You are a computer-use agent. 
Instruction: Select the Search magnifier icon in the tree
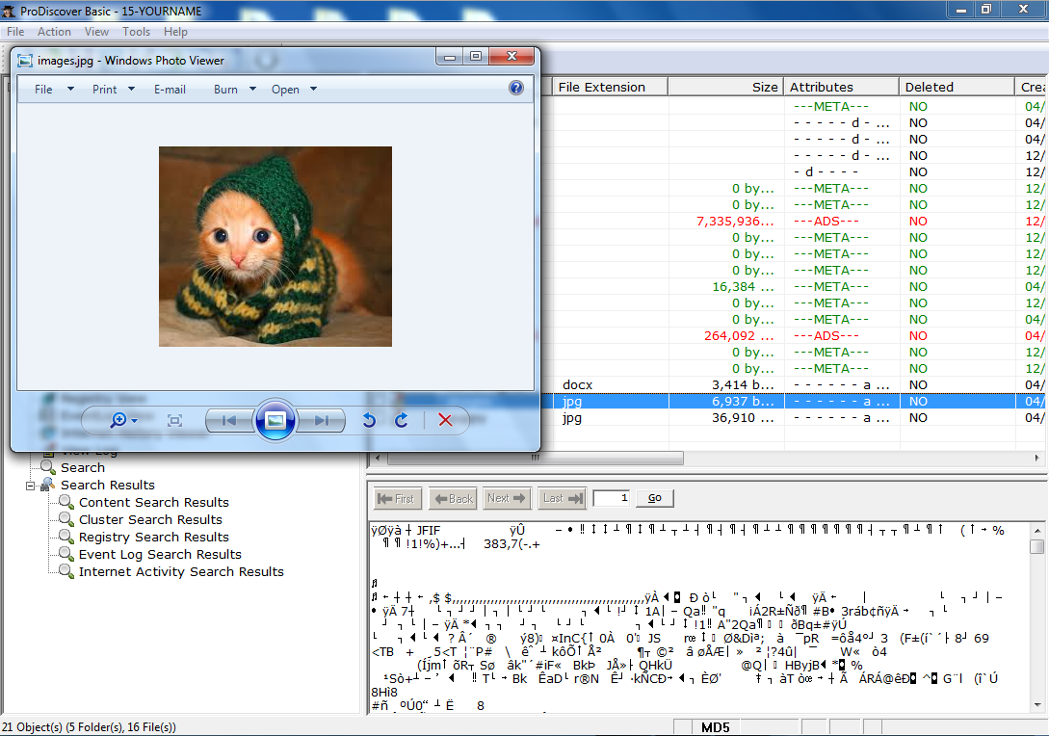coord(47,467)
